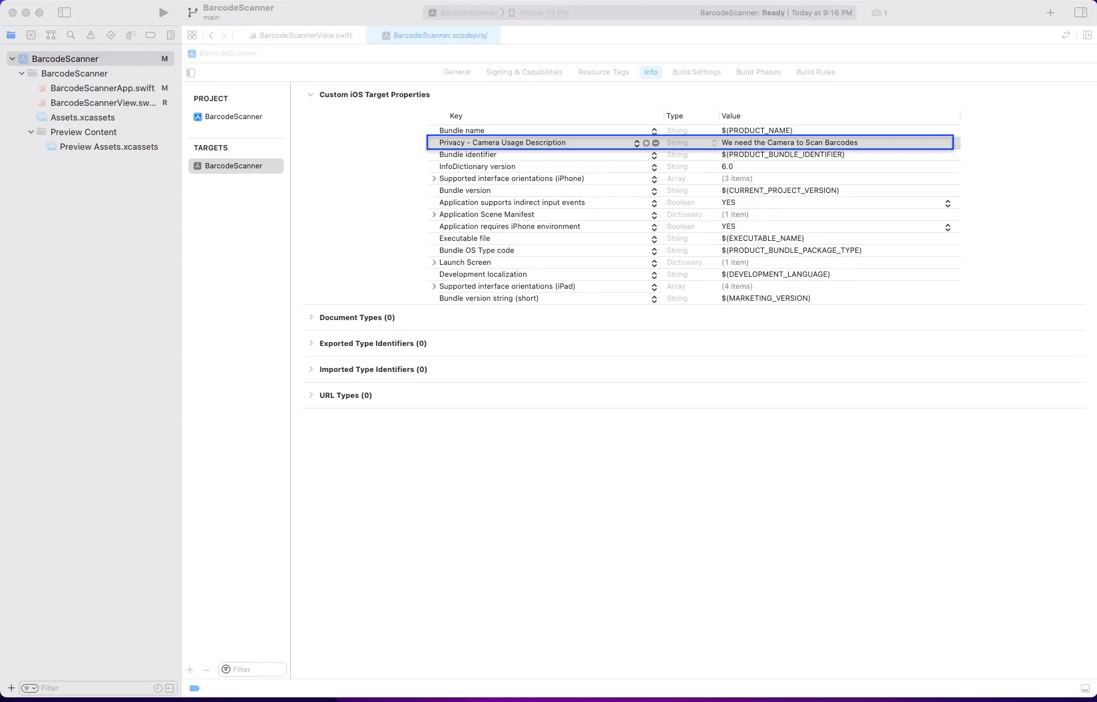Open the Test navigator diamond icon

point(110,35)
